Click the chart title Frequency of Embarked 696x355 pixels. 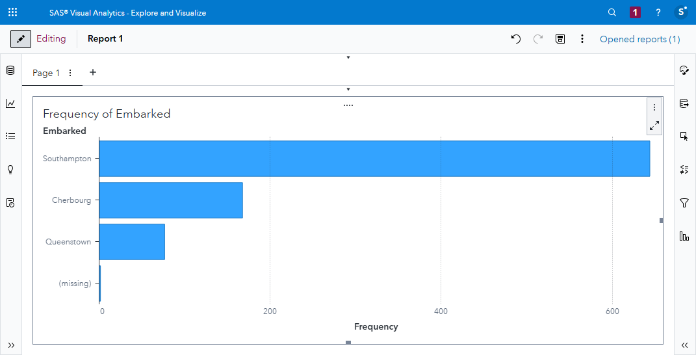(107, 114)
